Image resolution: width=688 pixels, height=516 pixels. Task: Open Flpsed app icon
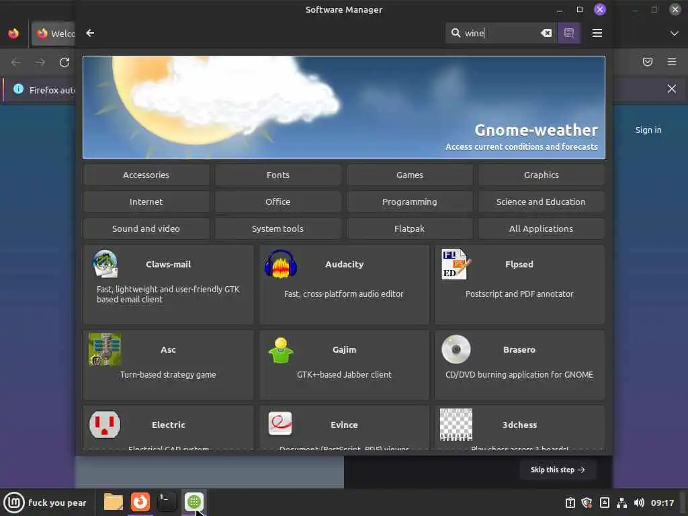tap(456, 264)
